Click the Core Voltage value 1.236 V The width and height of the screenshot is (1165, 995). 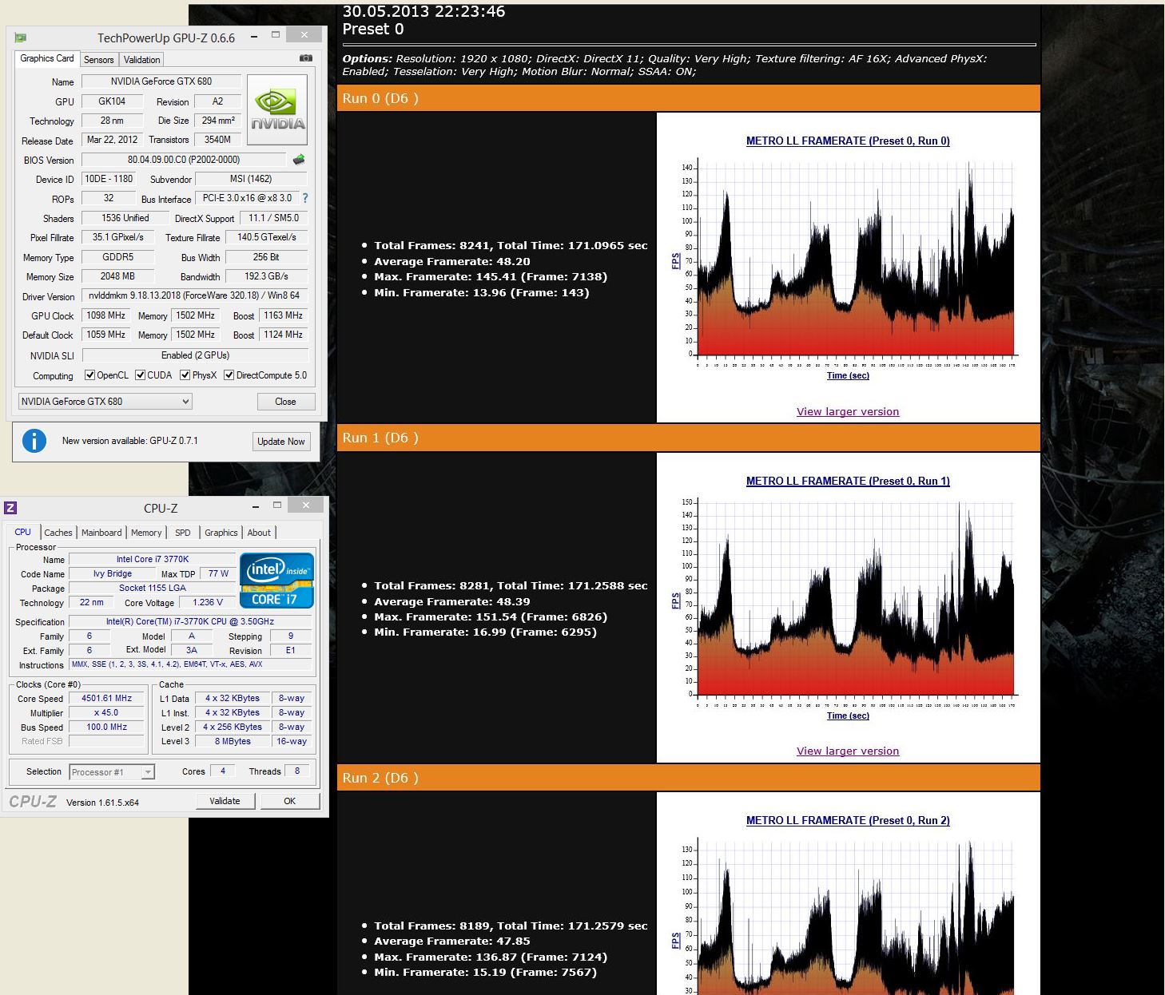pyautogui.click(x=208, y=602)
